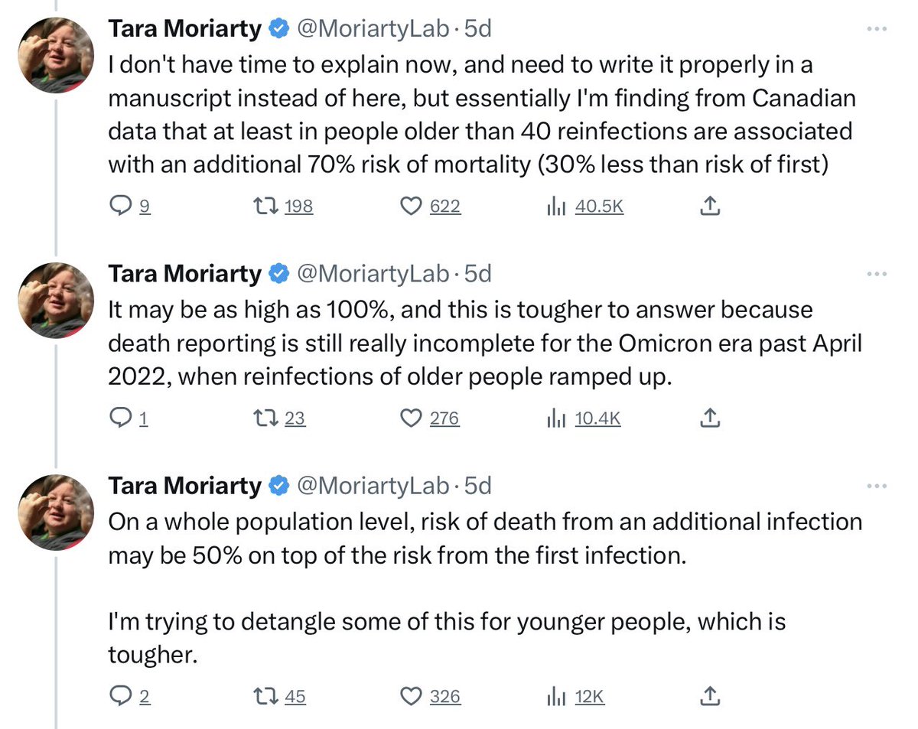Image resolution: width=918 pixels, height=729 pixels.
Task: Share the first tweet about reinfection mortality
Action: pos(710,205)
